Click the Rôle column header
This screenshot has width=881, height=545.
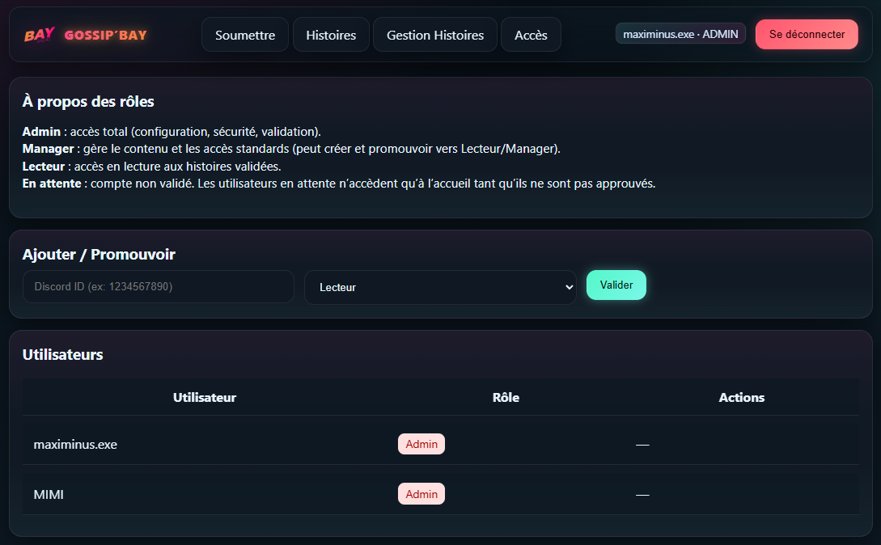click(506, 397)
